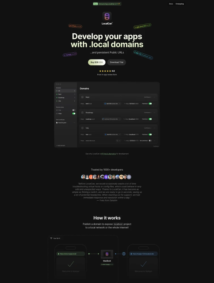Click the purple N user avatar
Viewport: 214px width, 283px height.
pos(106,177)
